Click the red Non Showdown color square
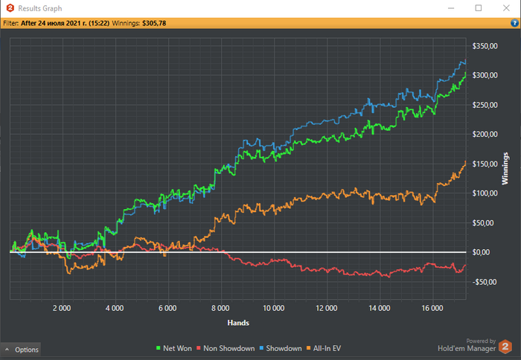This screenshot has width=521, height=360. click(199, 348)
